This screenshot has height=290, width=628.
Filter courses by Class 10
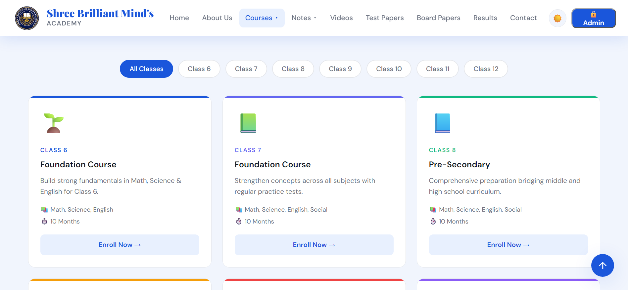389,69
